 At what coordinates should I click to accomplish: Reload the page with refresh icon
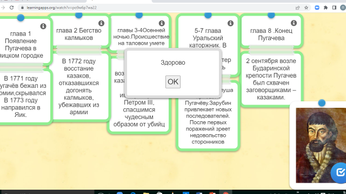click(12, 8)
